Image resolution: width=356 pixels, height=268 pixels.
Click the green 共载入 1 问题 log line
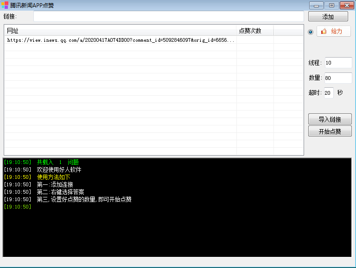(x=57, y=162)
